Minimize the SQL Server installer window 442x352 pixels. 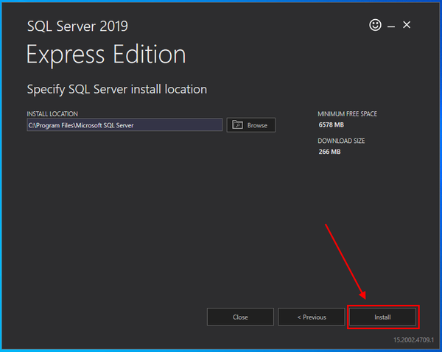point(391,26)
